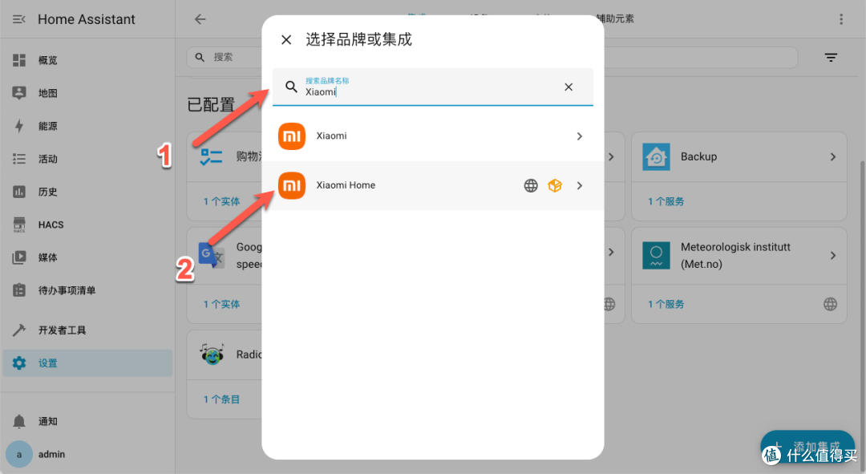Open 历史 history in the sidebar
The height and width of the screenshot is (474, 866).
point(87,192)
